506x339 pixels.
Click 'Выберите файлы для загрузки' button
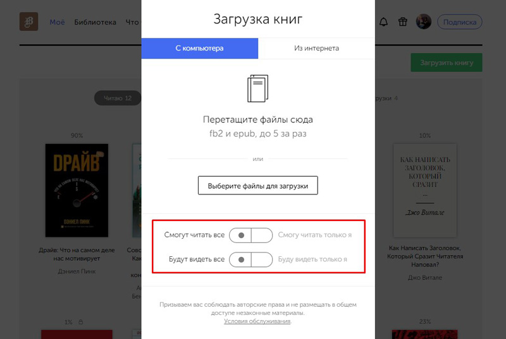(x=258, y=186)
